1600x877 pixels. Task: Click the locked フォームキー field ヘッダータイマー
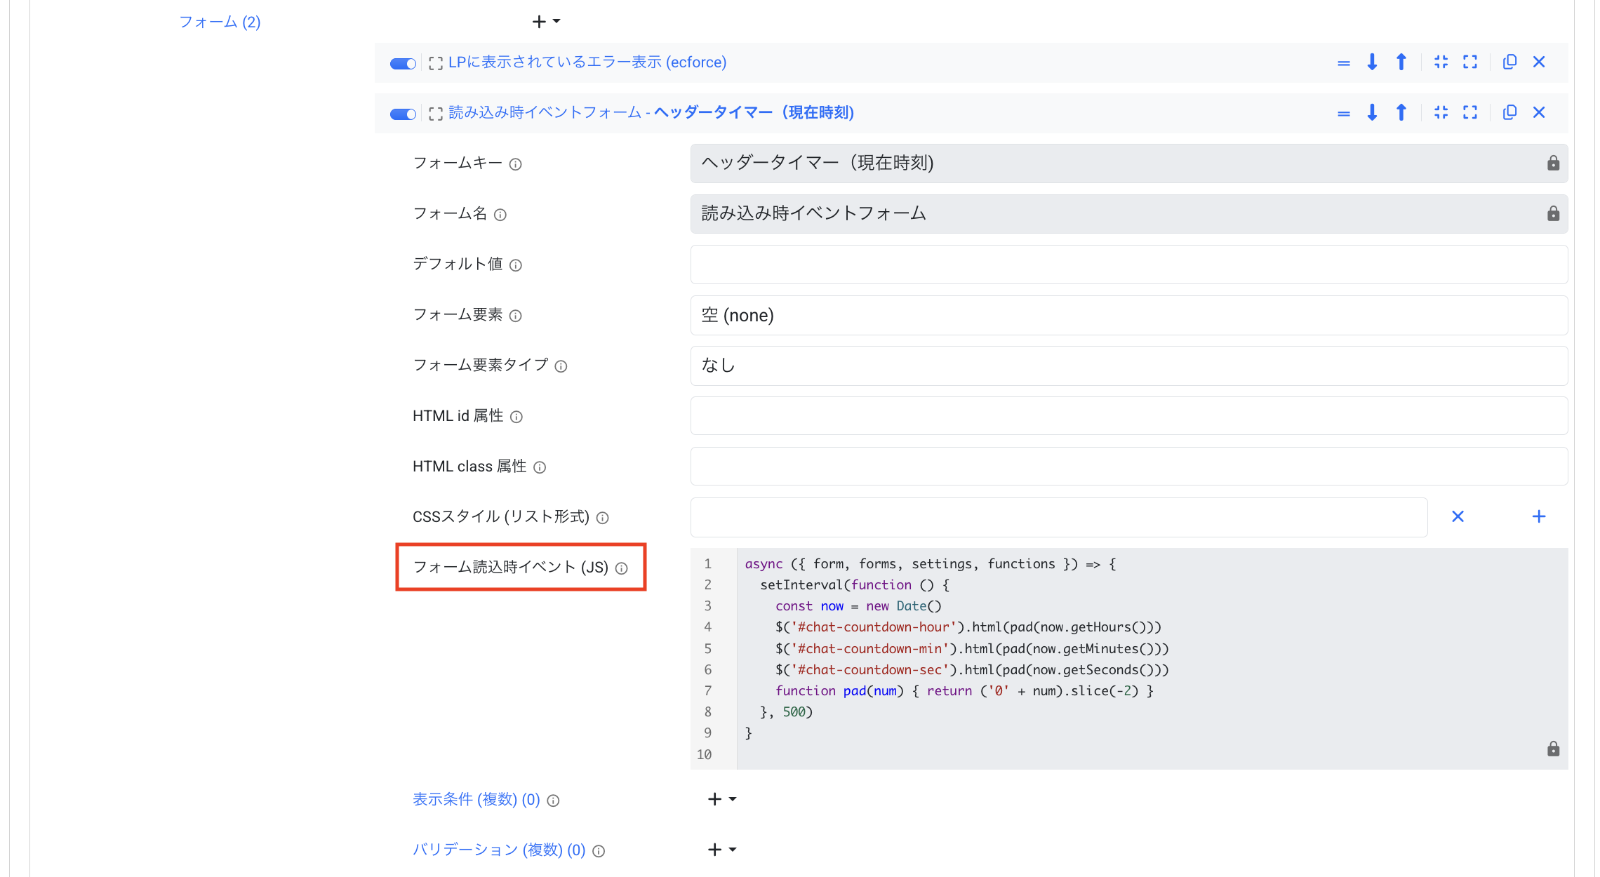pos(1128,163)
